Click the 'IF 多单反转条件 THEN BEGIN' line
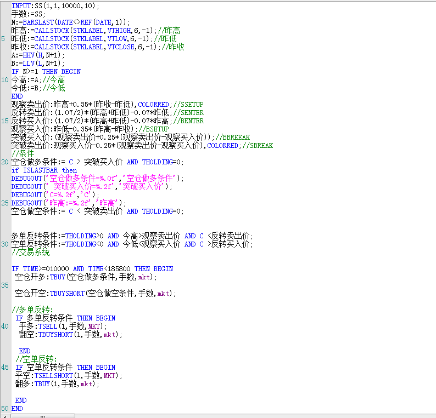The image size is (436, 418). 65,318
